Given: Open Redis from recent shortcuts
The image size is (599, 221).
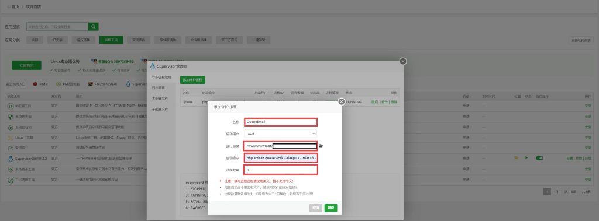Looking at the screenshot, I should click(40, 84).
